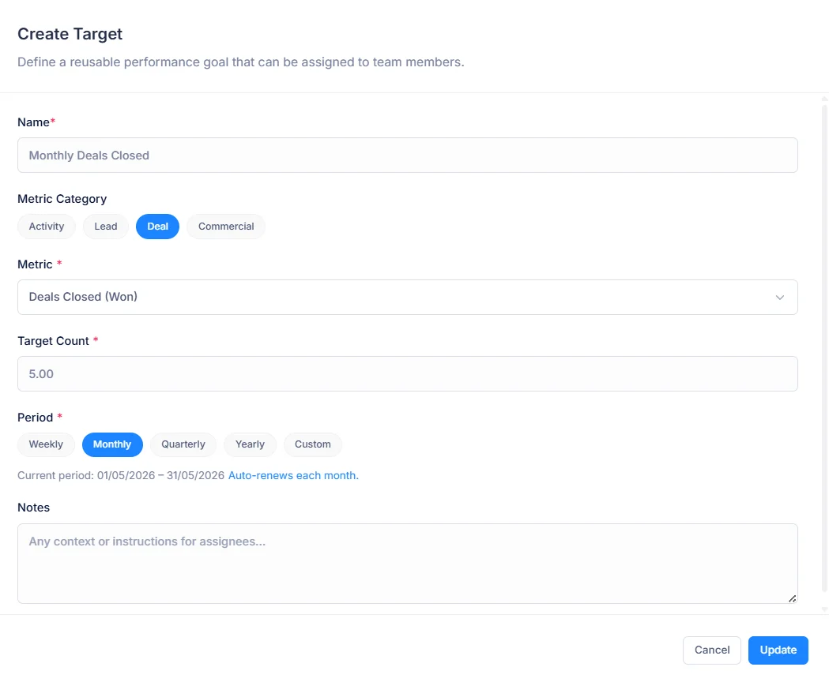Click the Create Target heading
Screen dimensions: 829x682
click(x=70, y=34)
